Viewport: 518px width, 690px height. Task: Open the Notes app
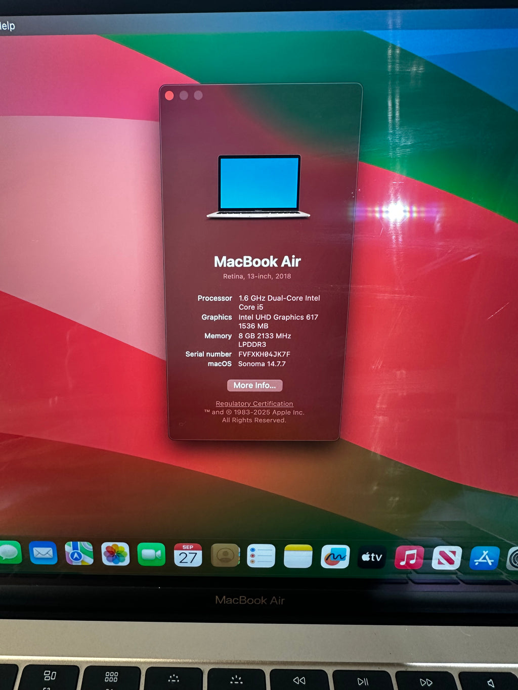(298, 557)
